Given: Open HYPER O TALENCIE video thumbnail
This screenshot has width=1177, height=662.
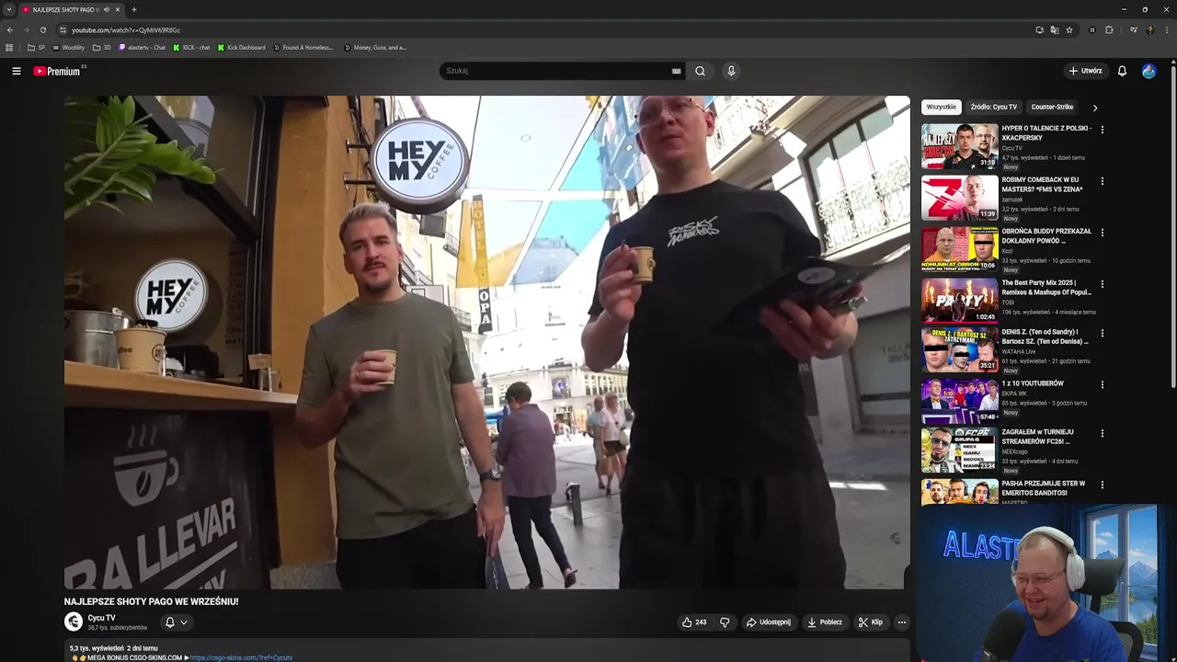Looking at the screenshot, I should (x=959, y=146).
